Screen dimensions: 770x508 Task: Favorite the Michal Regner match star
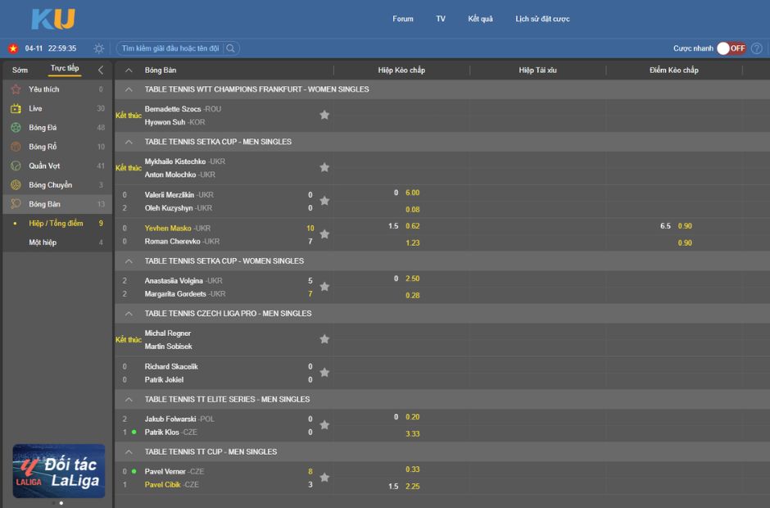click(324, 339)
